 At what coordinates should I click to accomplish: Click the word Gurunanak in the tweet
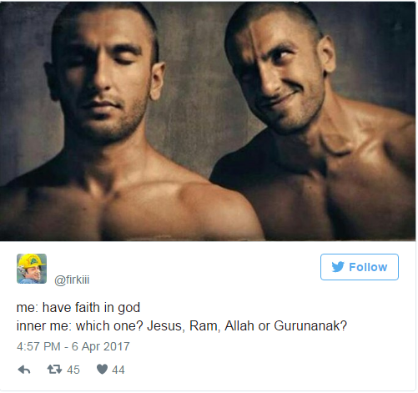[x=310, y=325]
